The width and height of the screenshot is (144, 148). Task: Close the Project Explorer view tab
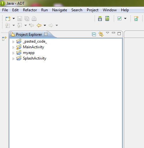click(x=46, y=34)
